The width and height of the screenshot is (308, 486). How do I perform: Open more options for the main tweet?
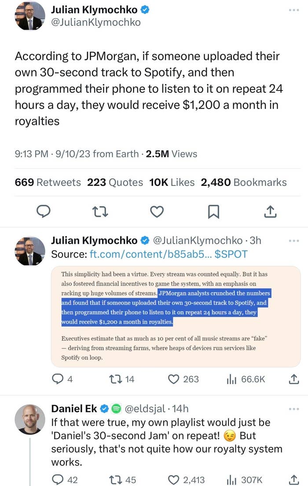click(x=294, y=10)
